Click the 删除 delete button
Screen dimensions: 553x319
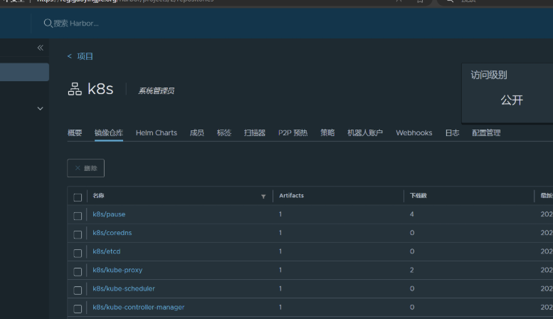coord(85,168)
